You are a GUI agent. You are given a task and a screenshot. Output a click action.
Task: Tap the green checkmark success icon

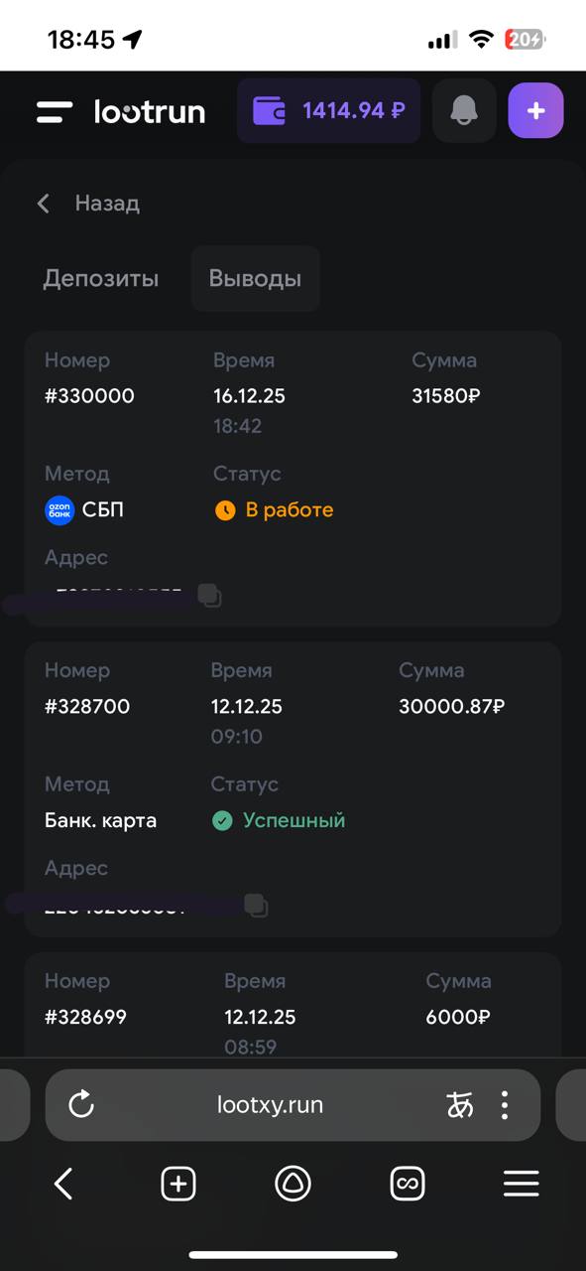(x=222, y=820)
